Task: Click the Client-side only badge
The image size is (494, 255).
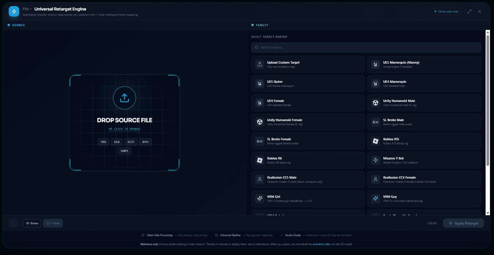Action: coord(446,12)
